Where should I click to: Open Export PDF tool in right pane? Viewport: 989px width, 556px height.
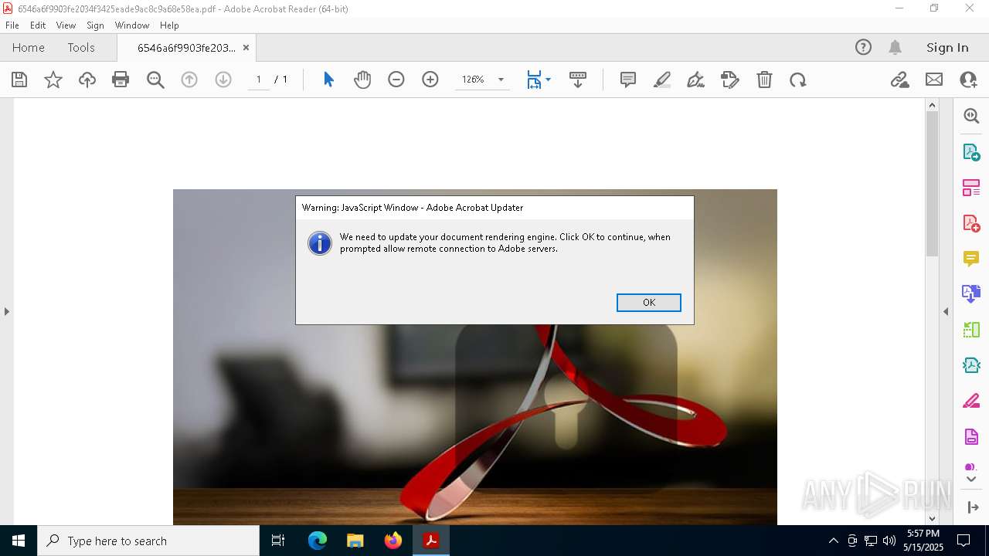pos(971,151)
